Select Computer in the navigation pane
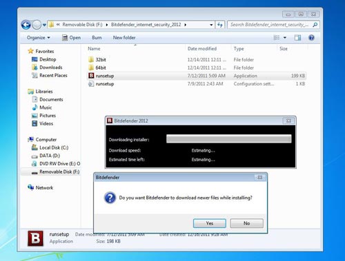Image resolution: width=345 pixels, height=261 pixels. click(42, 140)
